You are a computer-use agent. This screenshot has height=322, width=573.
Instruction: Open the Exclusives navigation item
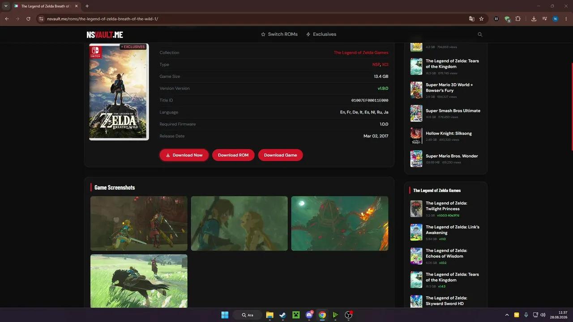(x=321, y=34)
